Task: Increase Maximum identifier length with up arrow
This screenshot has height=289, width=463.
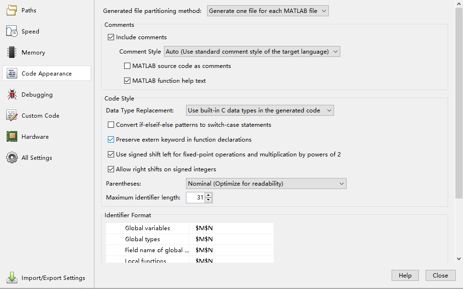Action: pyautogui.click(x=208, y=195)
